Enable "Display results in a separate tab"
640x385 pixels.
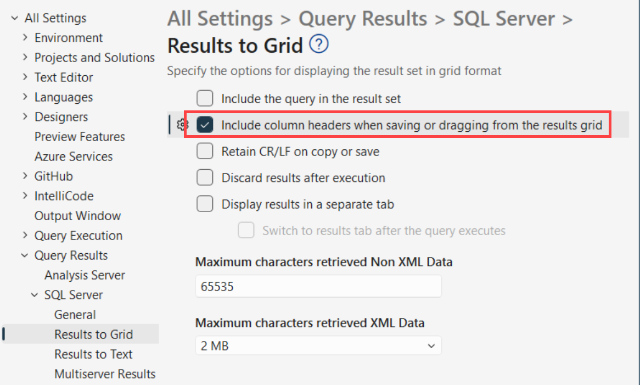click(205, 204)
